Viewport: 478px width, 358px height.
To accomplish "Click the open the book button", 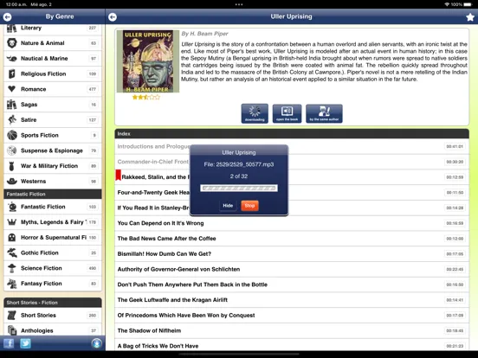I will tap(287, 113).
